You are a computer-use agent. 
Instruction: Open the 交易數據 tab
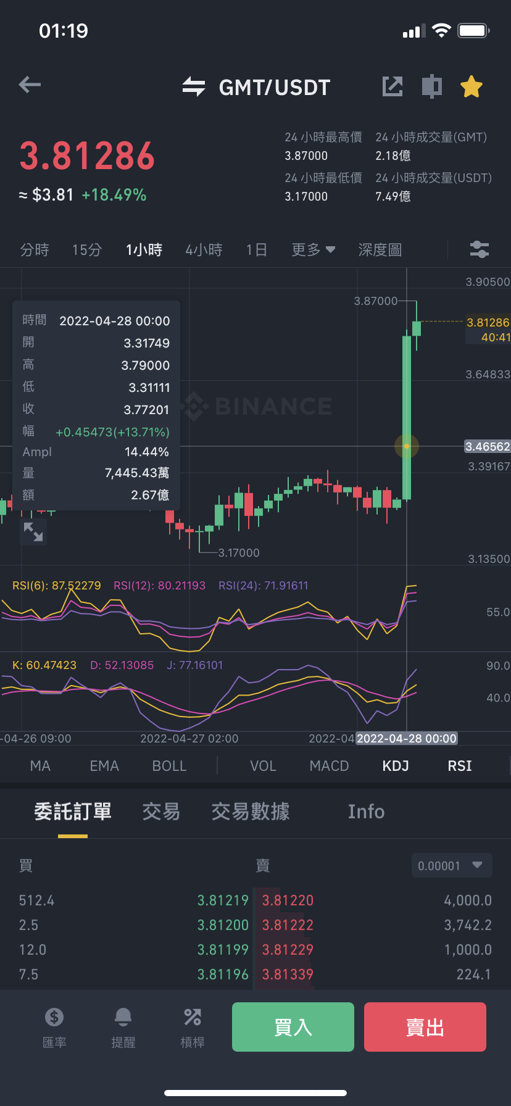tap(251, 812)
